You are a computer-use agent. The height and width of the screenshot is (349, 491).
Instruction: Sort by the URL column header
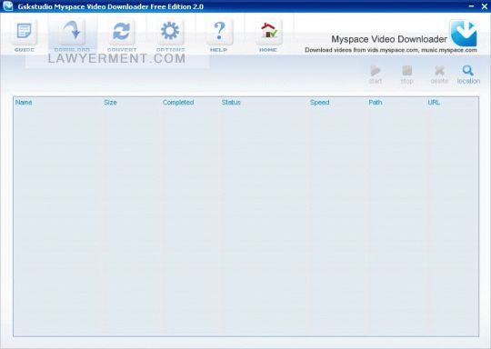point(434,103)
